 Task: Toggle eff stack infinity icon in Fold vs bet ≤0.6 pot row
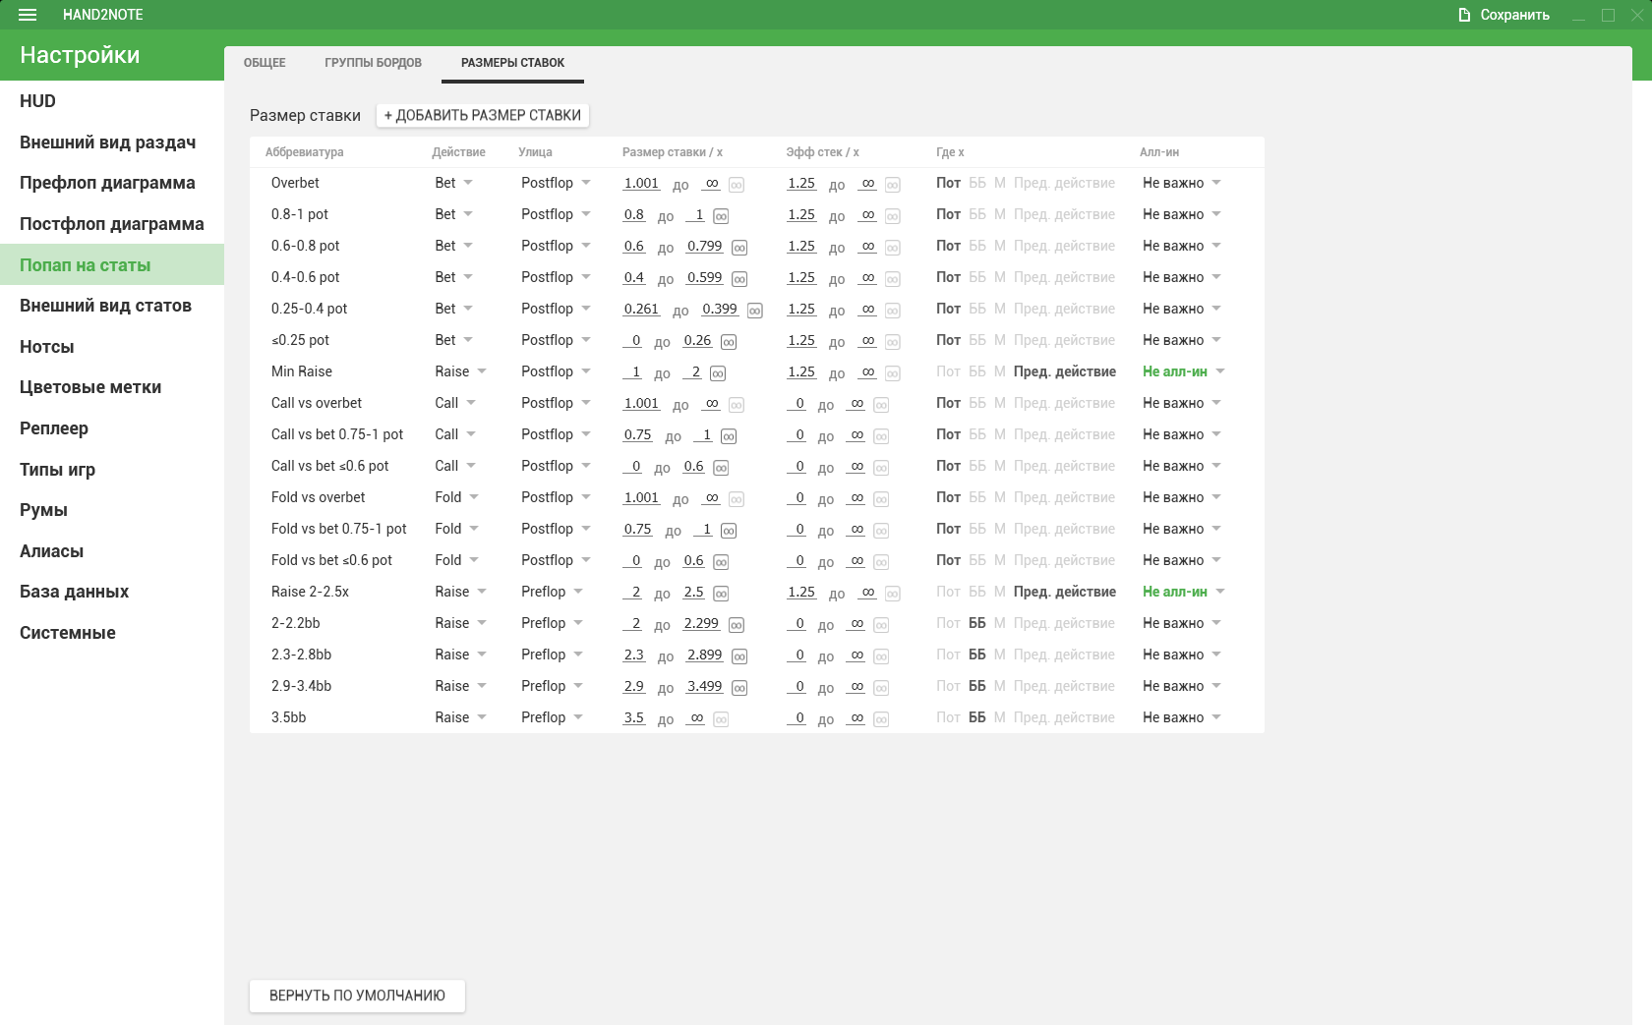point(881,562)
